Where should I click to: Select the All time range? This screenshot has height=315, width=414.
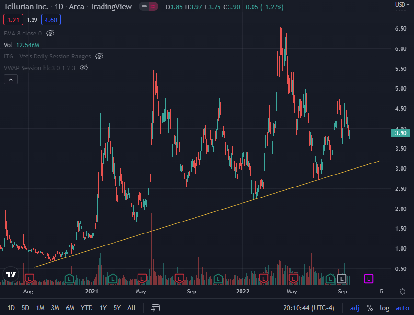[x=131, y=308]
